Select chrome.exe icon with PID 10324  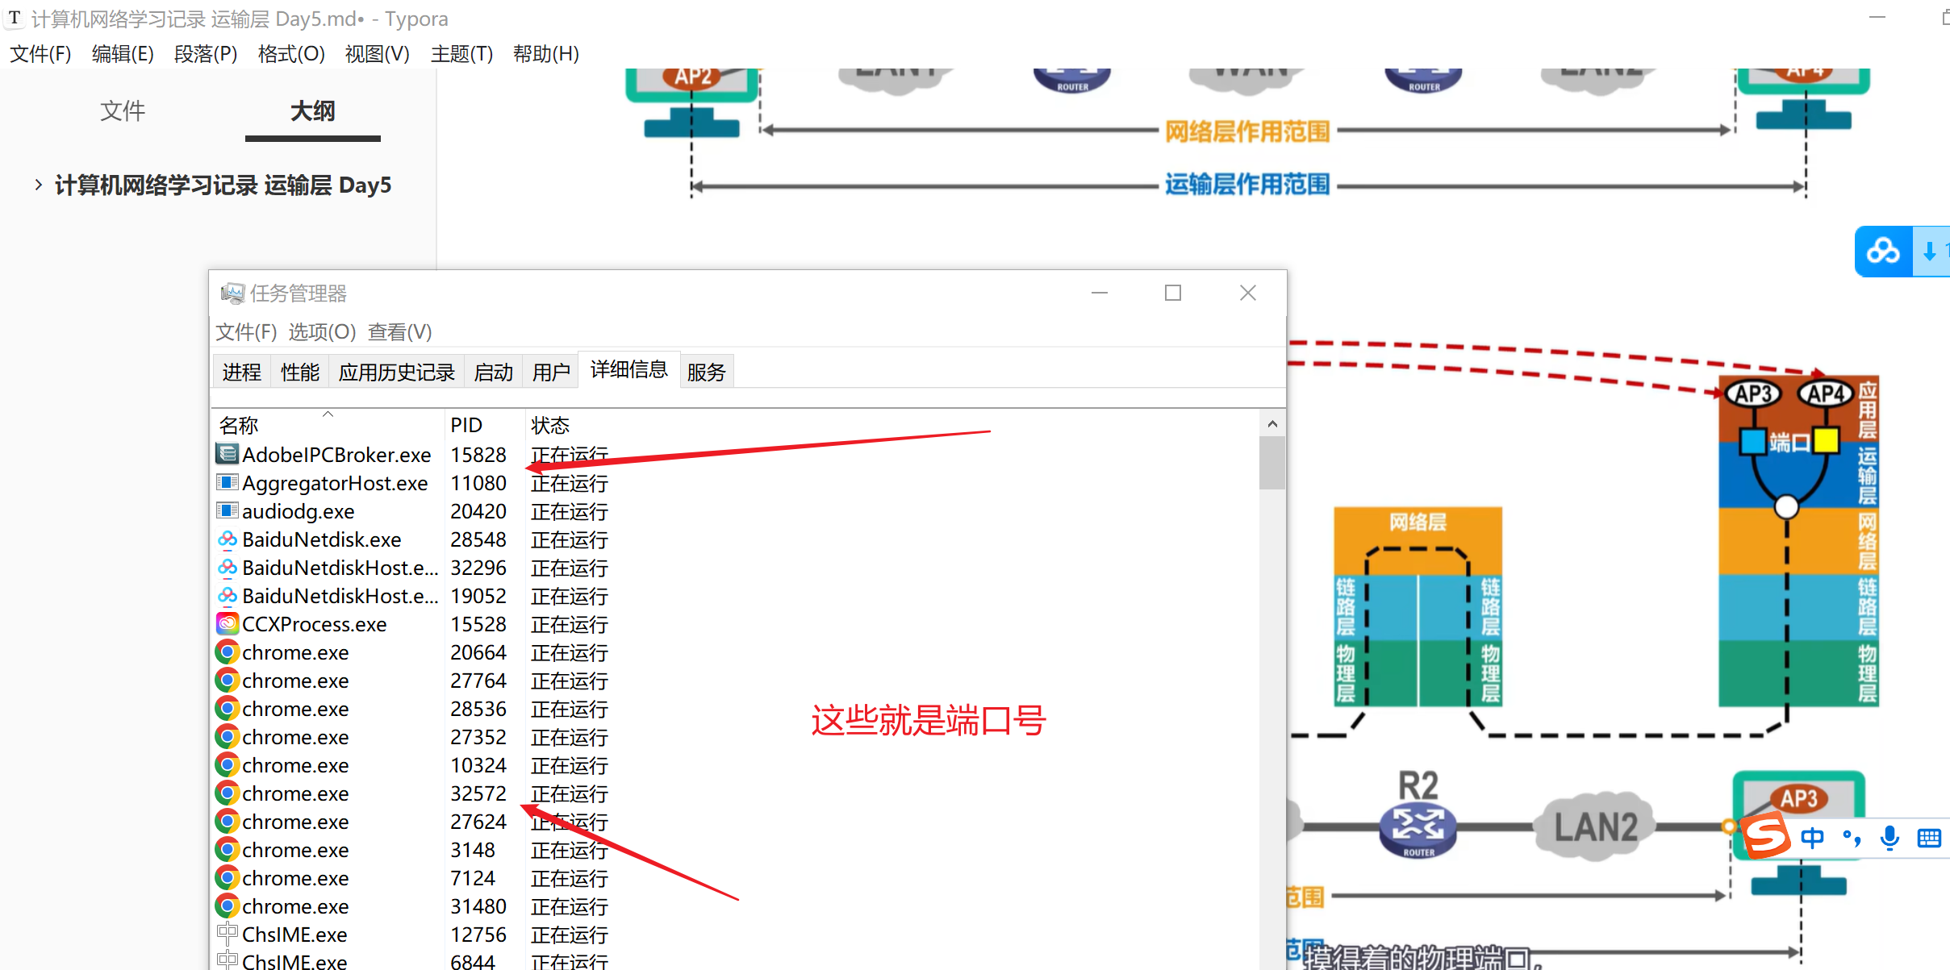pos(228,764)
